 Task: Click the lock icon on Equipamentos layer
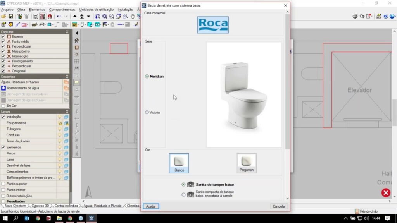pyautogui.click(x=60, y=123)
